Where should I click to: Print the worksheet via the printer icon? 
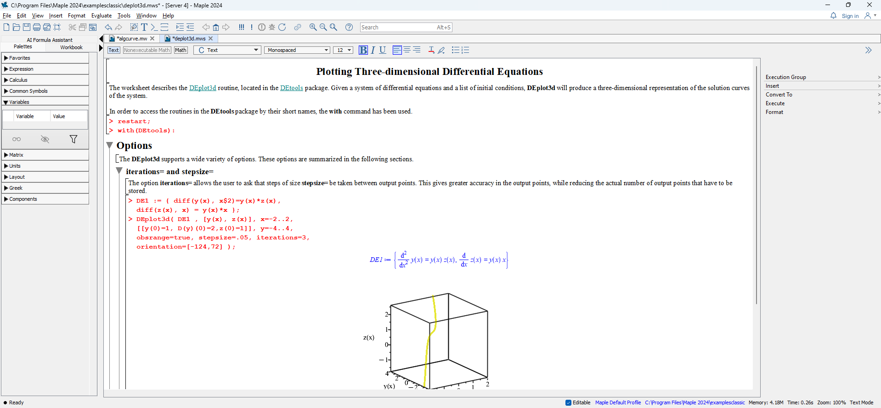tap(37, 27)
